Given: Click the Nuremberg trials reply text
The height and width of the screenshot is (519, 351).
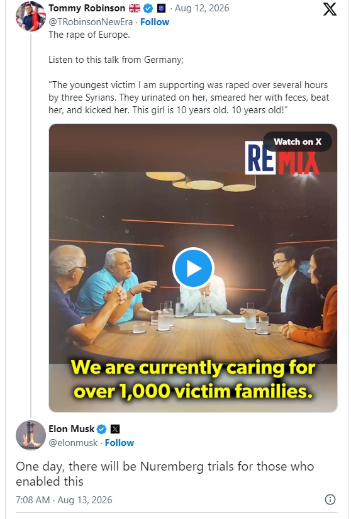Looking at the screenshot, I should pos(165,474).
